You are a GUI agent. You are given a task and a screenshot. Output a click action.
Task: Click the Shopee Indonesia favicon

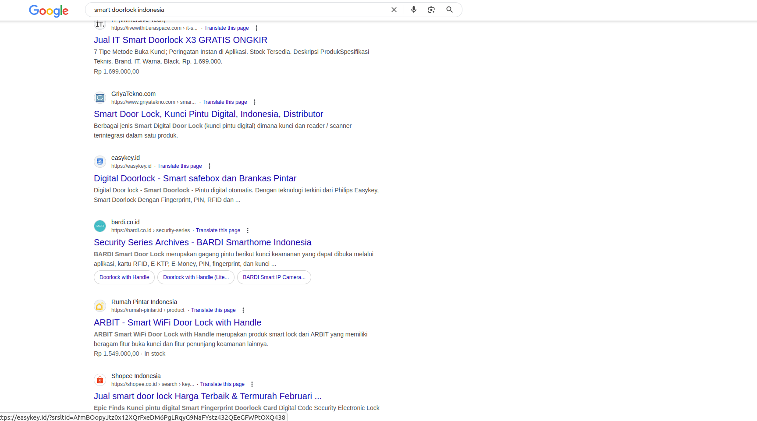coord(100,380)
